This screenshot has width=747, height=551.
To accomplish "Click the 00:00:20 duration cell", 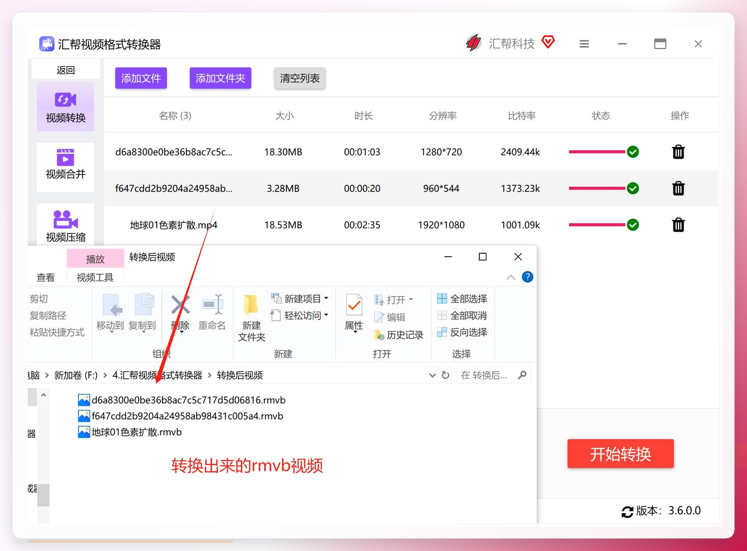I will (362, 188).
